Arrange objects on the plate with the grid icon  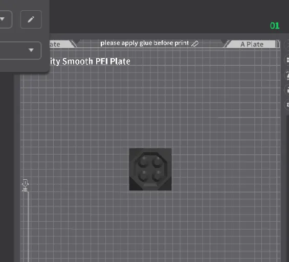click(x=287, y=60)
